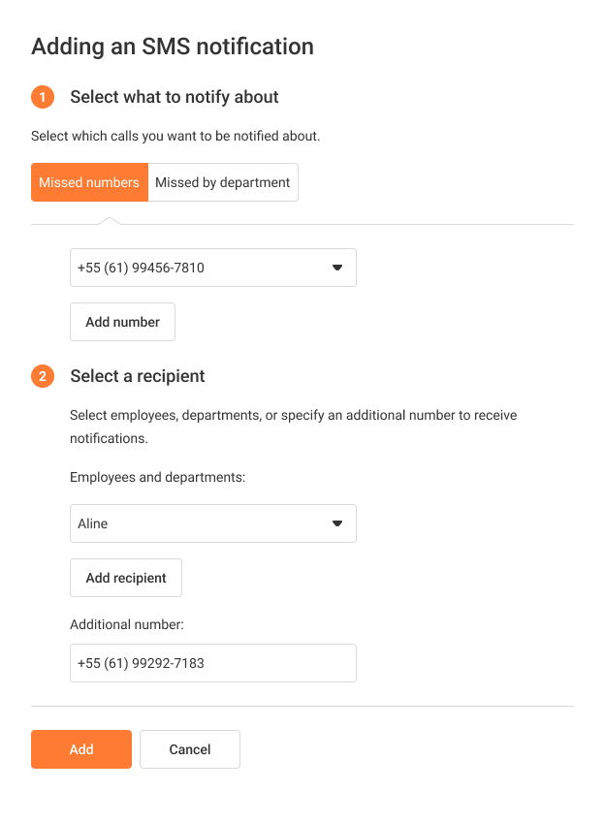Viewport: 605px width, 823px height.
Task: Click the recipient instructions paragraph
Action: tap(294, 427)
